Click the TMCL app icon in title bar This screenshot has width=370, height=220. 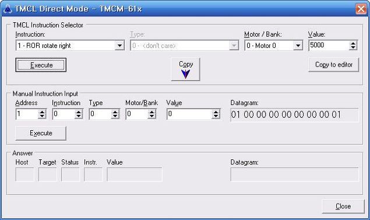8,9
